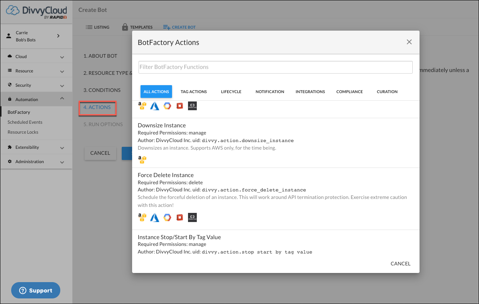479x304 pixels.
Task: Open Resource Locks in the sidebar
Action: 23,132
